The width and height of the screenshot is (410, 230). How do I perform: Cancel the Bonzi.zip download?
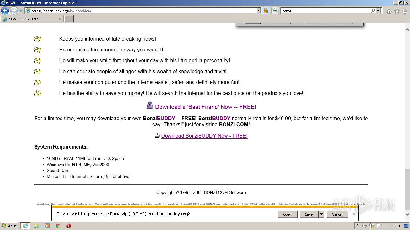(x=337, y=214)
